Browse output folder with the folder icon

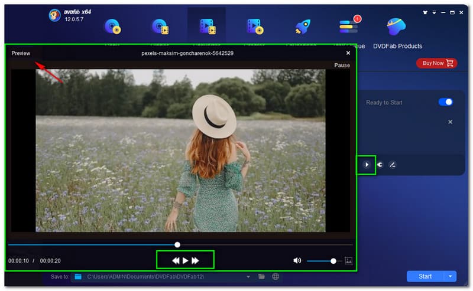[262, 276]
